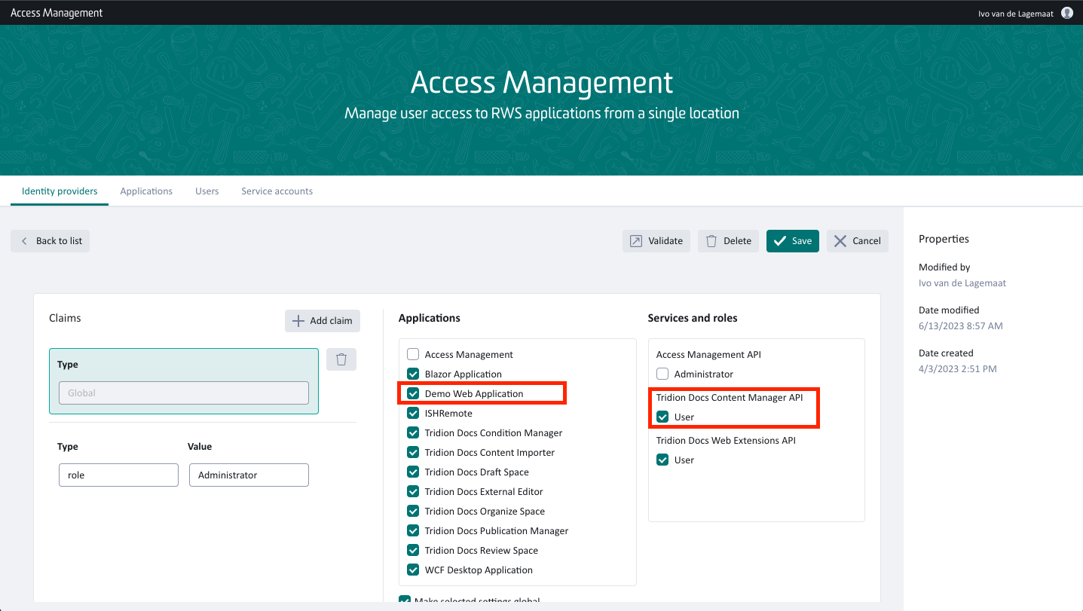Click the disabled Global type field
1083x611 pixels.
(x=184, y=393)
